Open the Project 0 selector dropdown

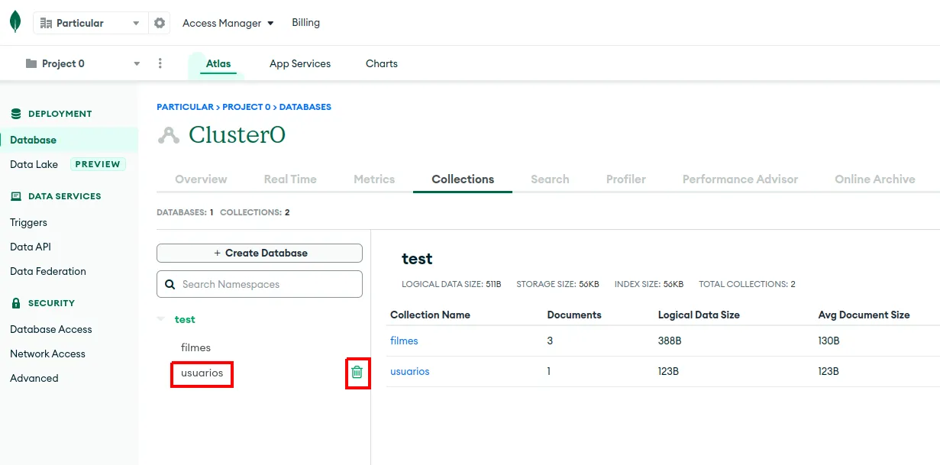[82, 63]
